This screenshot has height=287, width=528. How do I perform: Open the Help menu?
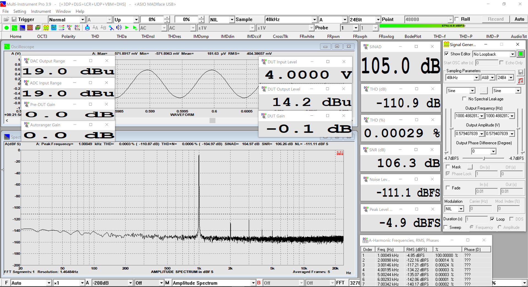click(x=80, y=11)
